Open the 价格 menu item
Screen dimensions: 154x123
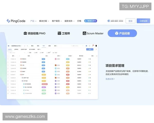(x=79, y=21)
